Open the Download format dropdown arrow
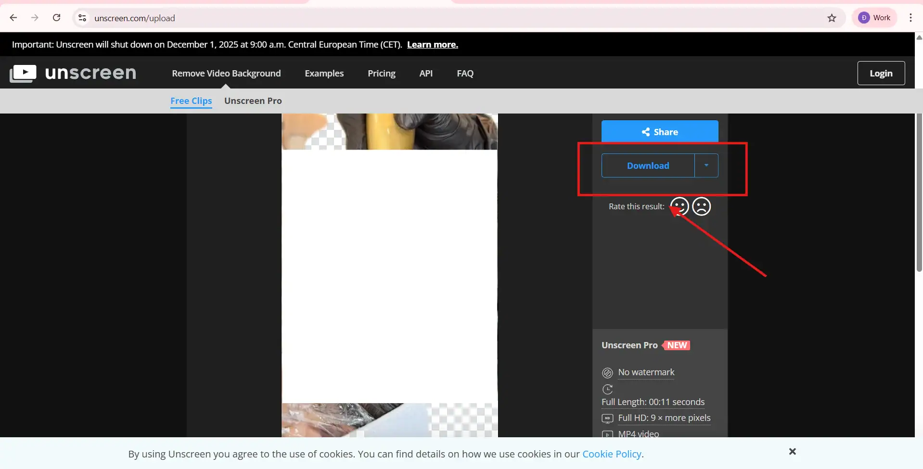The image size is (923, 469). click(x=706, y=165)
